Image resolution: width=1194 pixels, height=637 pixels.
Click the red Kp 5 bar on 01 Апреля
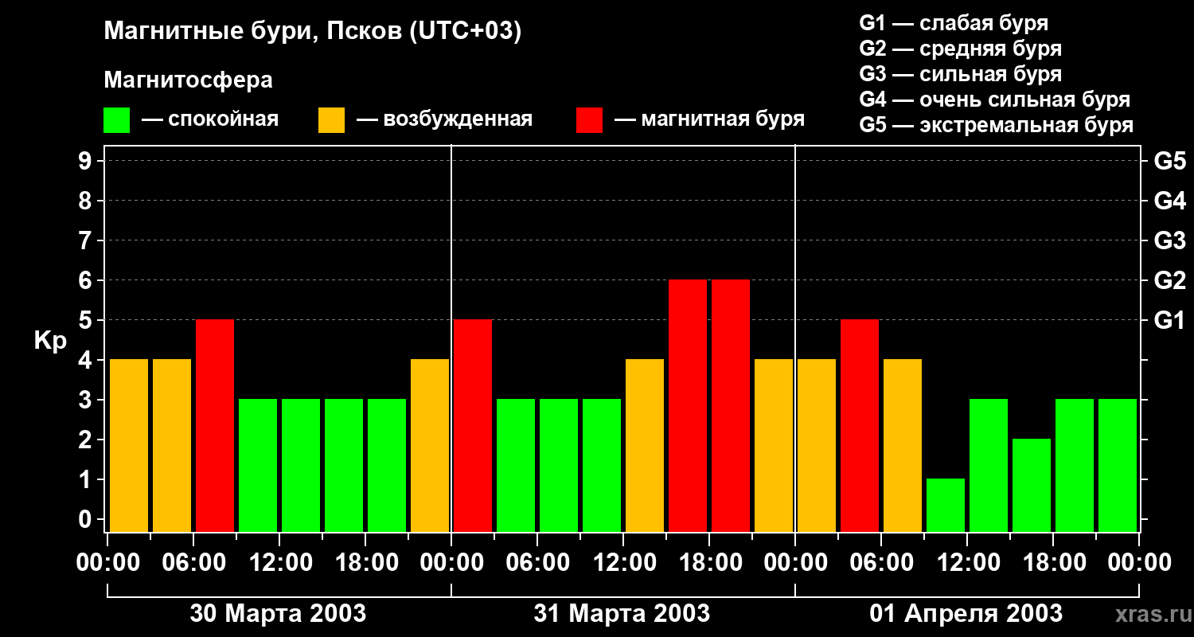[860, 426]
